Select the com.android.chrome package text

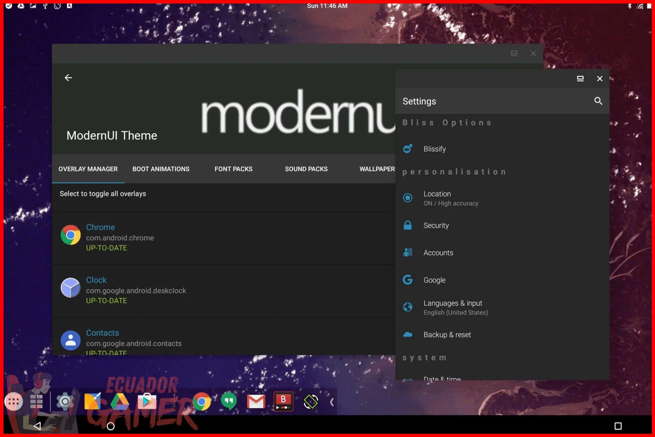[x=120, y=238]
